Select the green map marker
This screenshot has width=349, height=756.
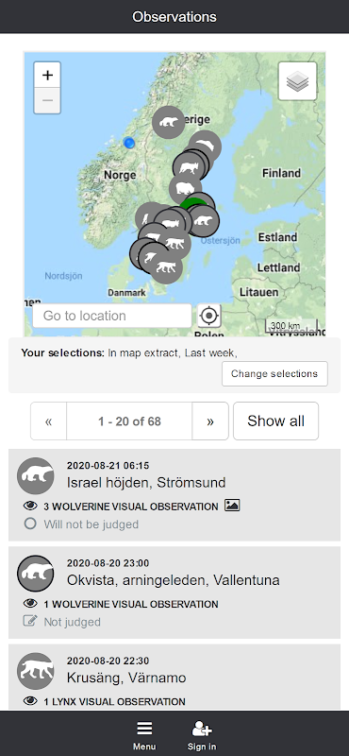[x=192, y=202]
